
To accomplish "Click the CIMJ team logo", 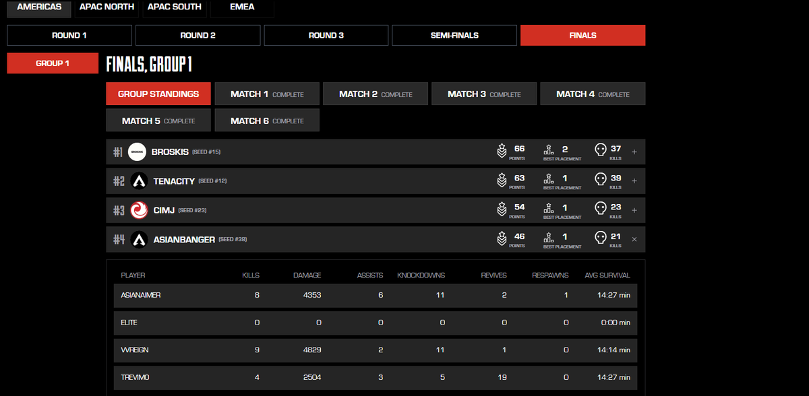I will coord(139,210).
